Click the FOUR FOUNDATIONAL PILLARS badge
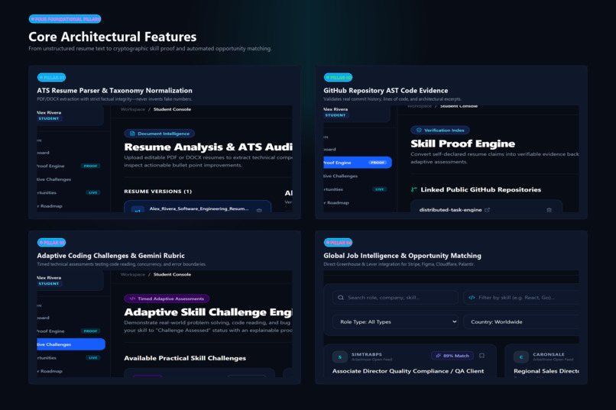The width and height of the screenshot is (616, 410). point(65,19)
